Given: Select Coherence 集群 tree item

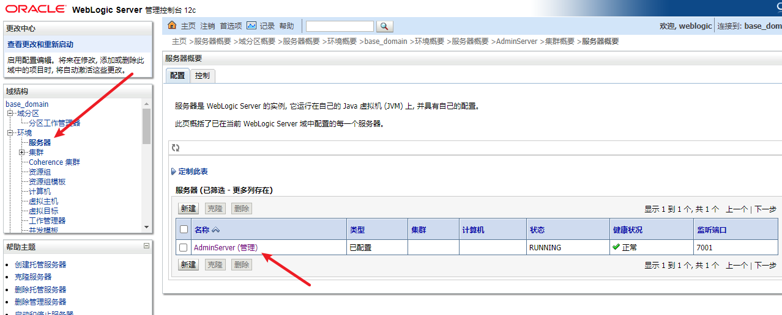Looking at the screenshot, I should coord(54,162).
